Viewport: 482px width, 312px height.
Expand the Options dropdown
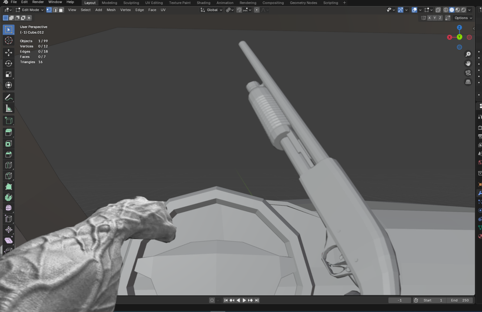463,18
